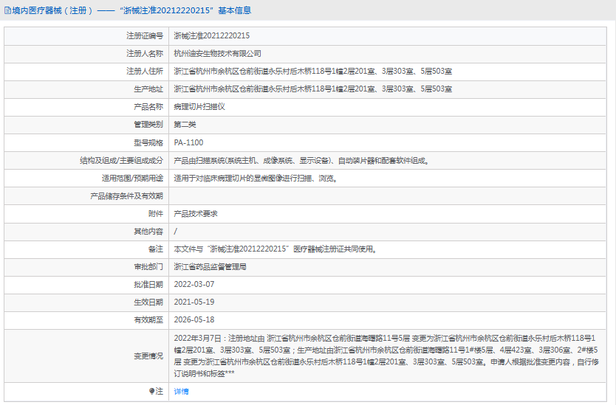Click the 适用范围/预期用途 label
Viewport: 616px width, 405px height.
point(132,179)
